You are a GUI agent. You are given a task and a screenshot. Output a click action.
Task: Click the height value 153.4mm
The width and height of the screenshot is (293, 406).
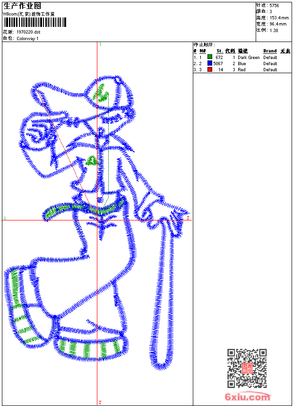[279, 18]
